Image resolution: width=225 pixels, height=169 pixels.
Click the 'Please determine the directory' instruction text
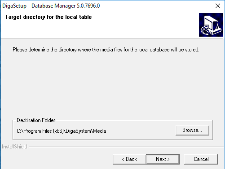106,50
